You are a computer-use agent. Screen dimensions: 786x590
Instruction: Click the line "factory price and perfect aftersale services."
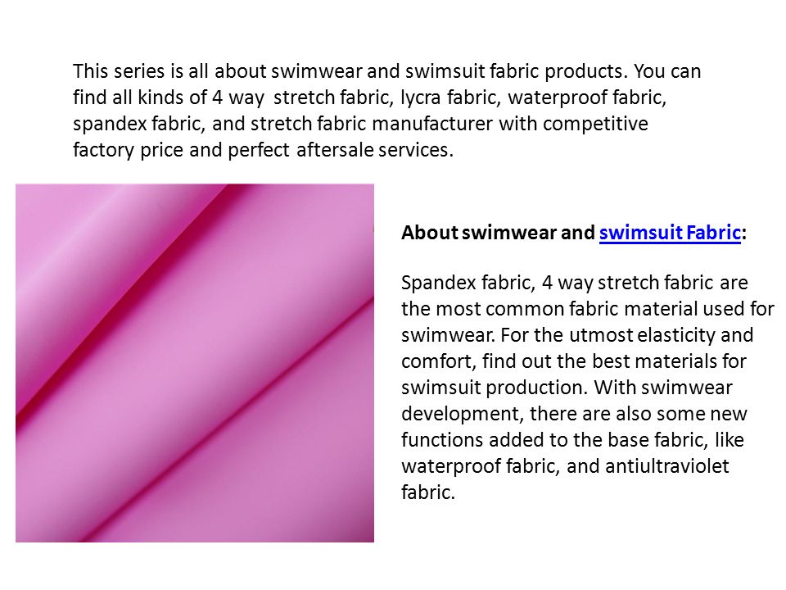coord(263,149)
